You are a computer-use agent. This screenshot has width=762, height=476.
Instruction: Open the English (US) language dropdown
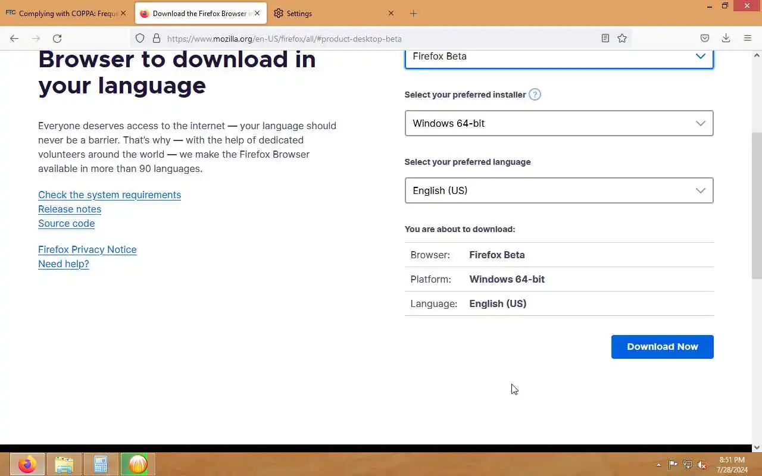tap(559, 190)
